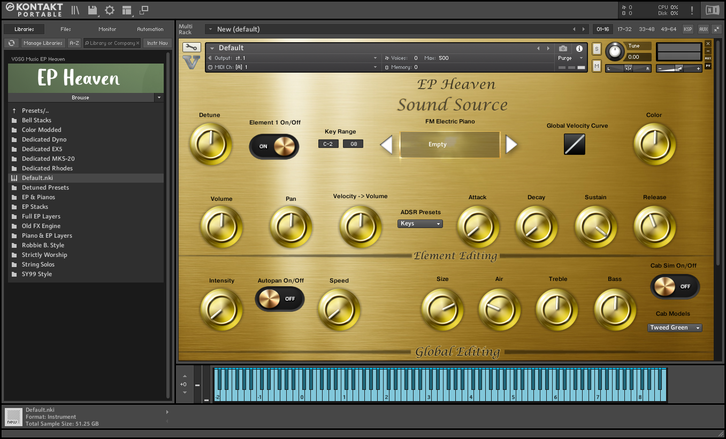Switch to the Libraries tab
The height and width of the screenshot is (439, 726).
[x=24, y=29]
